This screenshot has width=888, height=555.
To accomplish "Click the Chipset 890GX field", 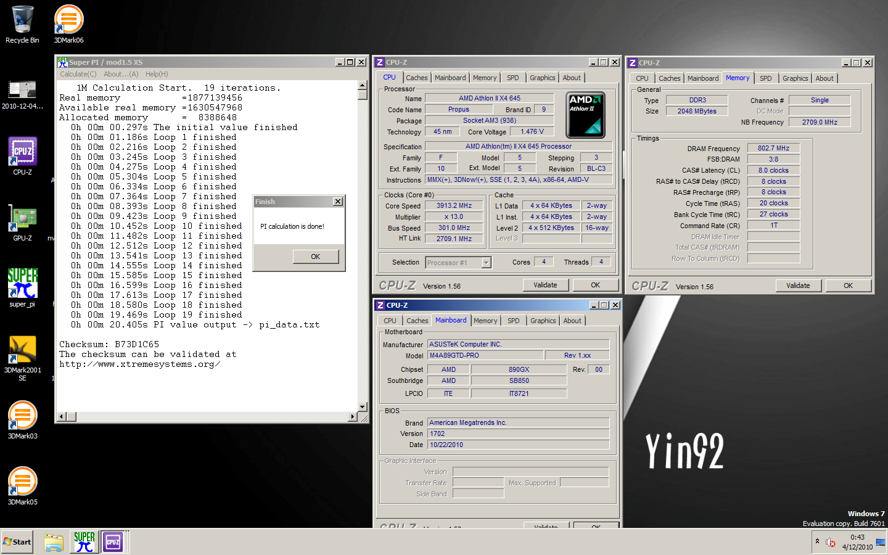I will (x=519, y=369).
